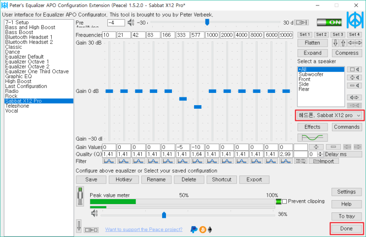Click the Pre Amplifying value field
Image resolution: width=366 pixels, height=237 pixels.
click(x=116, y=23)
